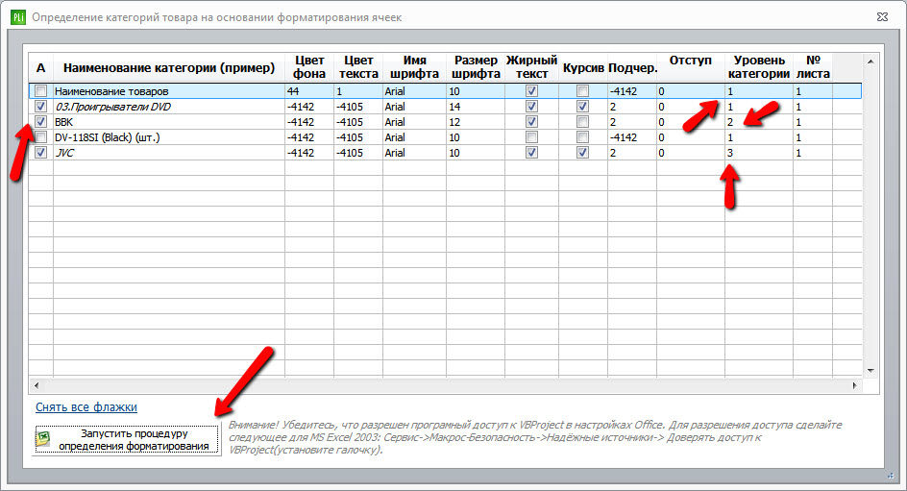The height and width of the screenshot is (491, 907).
Task: Click the Имя шрифта column header
Action: click(414, 67)
